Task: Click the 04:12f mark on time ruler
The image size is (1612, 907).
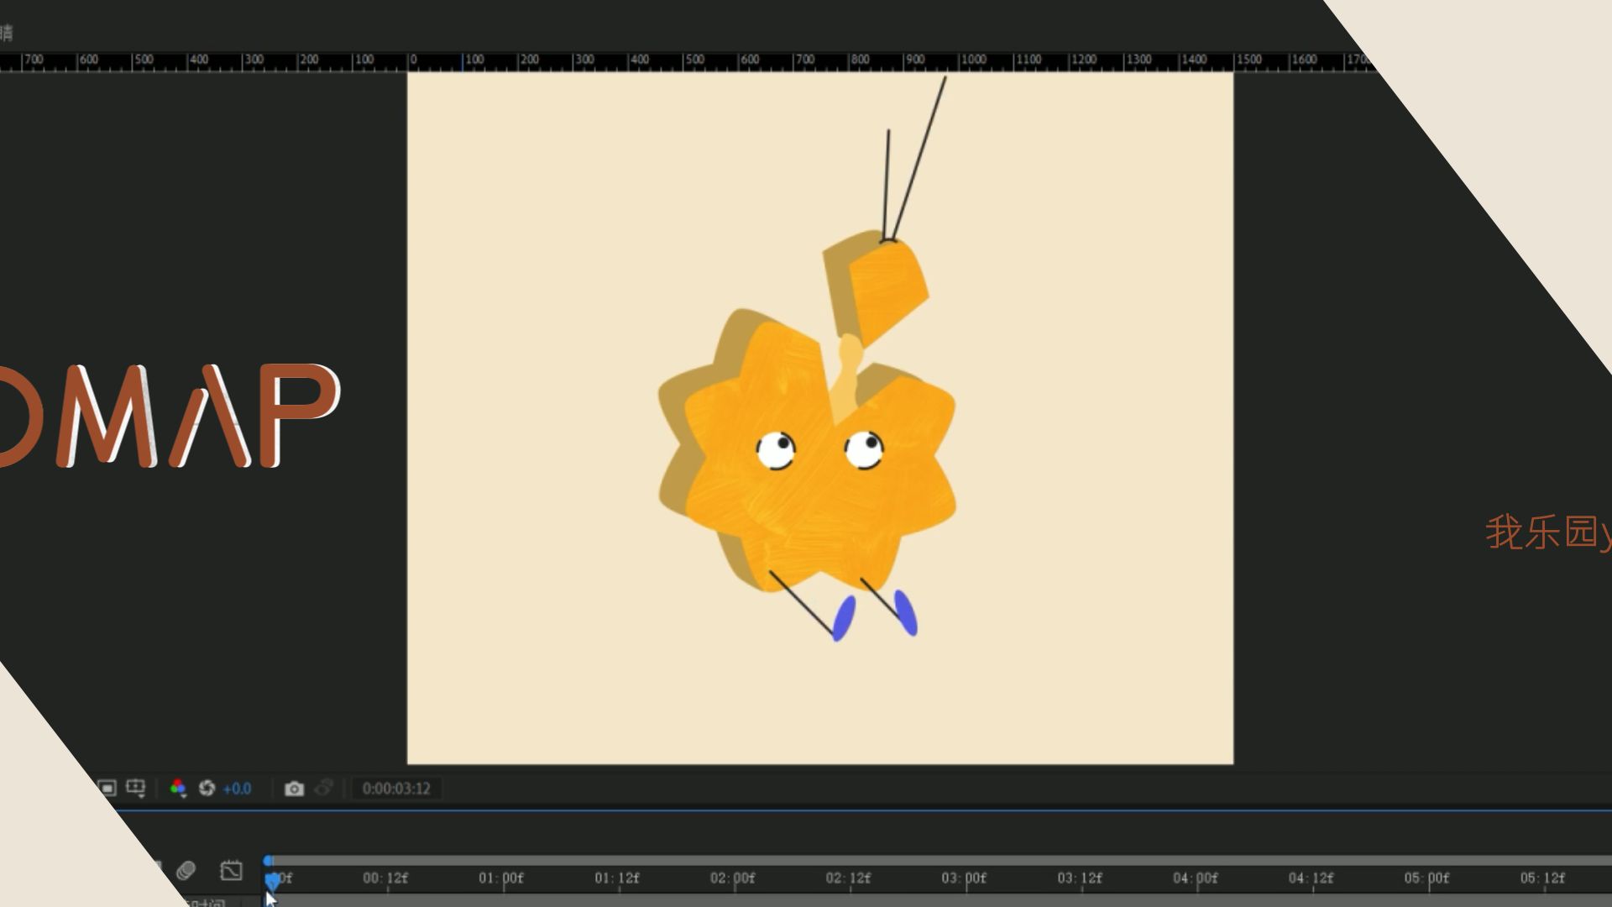Action: tap(1311, 878)
